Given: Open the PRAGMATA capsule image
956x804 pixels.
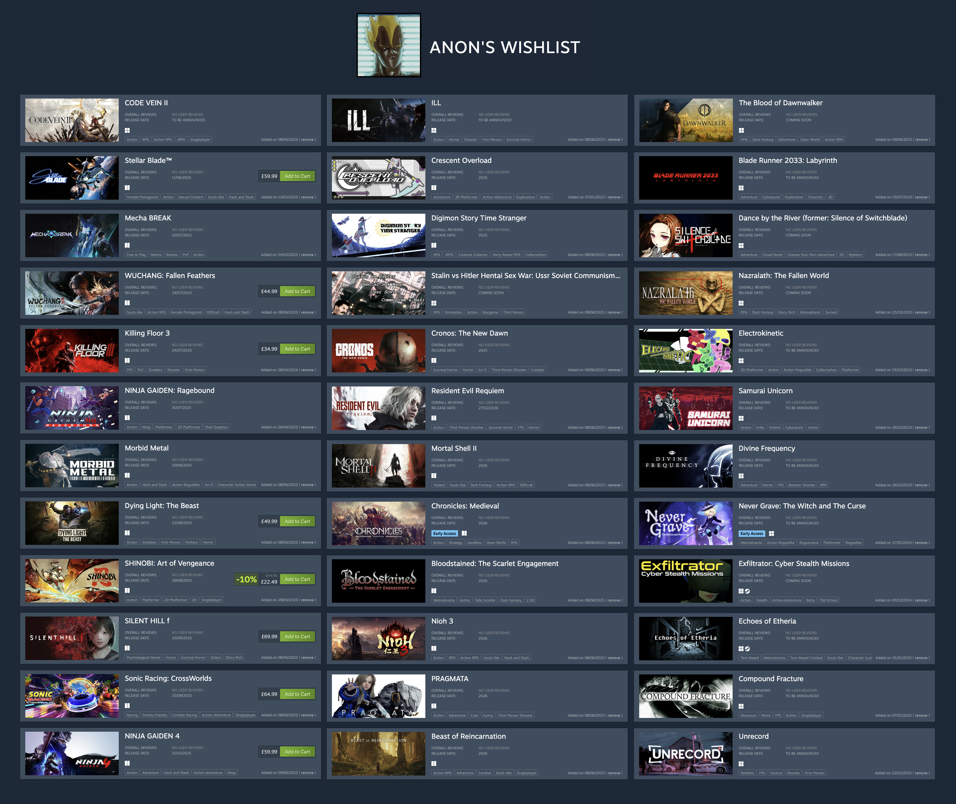Looking at the screenshot, I should 378,696.
